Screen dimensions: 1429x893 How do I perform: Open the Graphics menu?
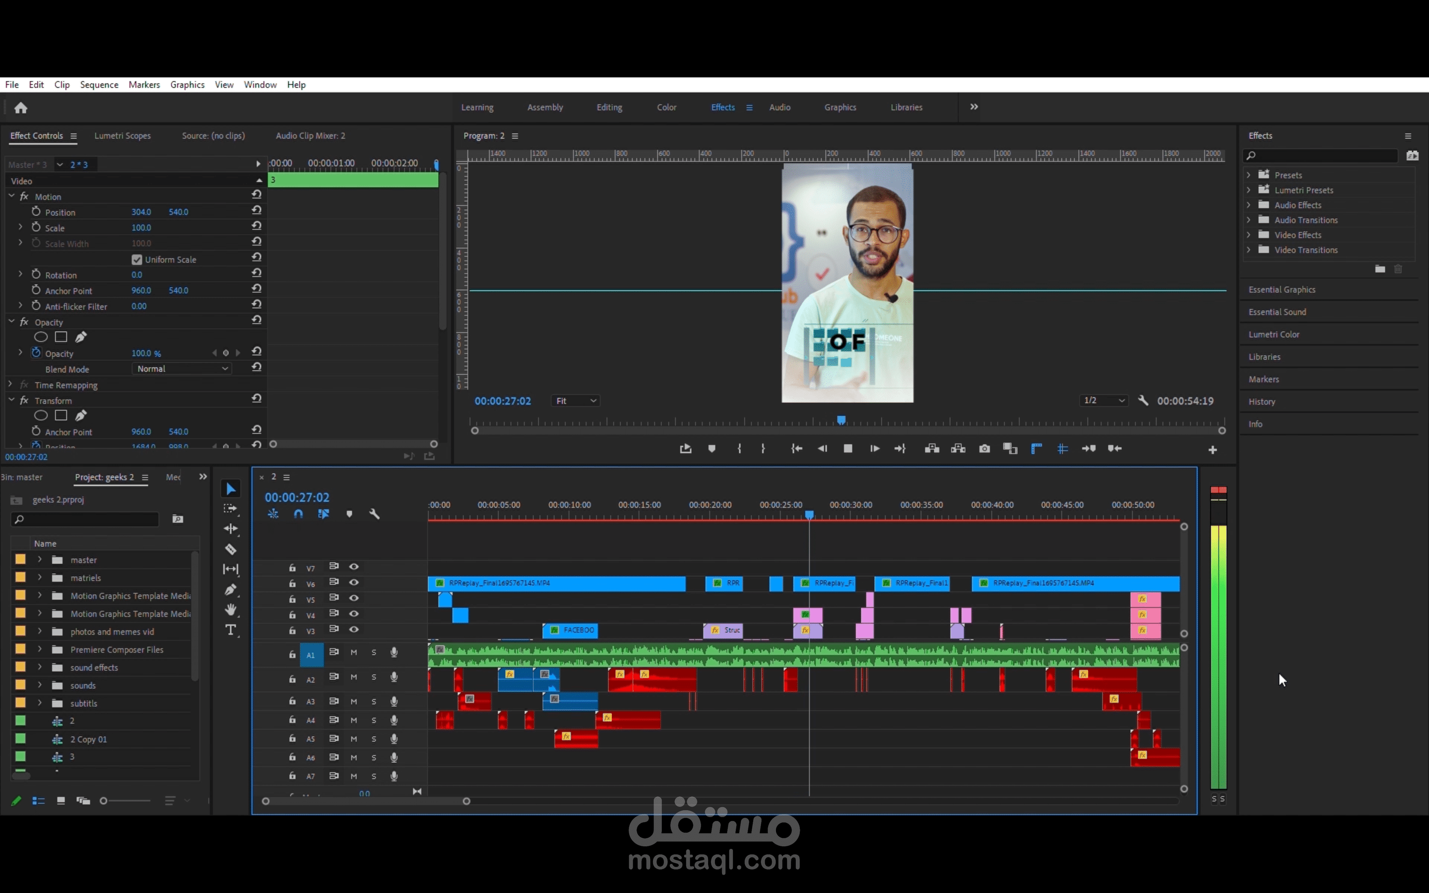pos(187,84)
